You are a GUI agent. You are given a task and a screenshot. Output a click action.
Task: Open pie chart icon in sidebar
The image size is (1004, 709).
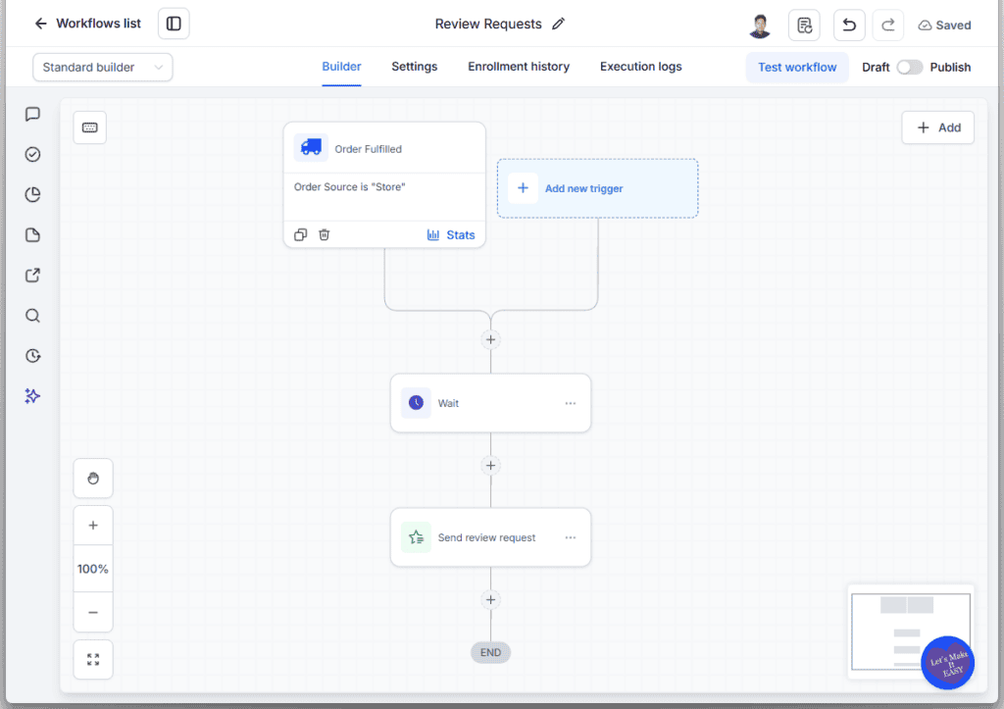click(32, 195)
